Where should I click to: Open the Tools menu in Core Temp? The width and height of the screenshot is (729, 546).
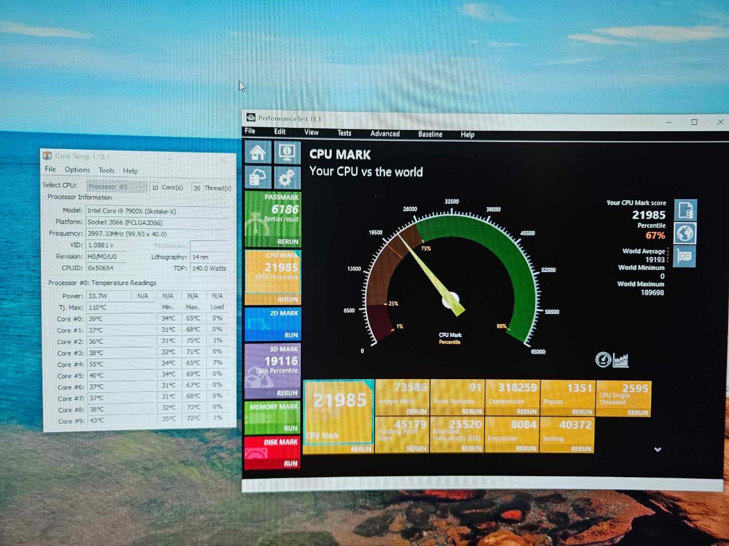[106, 170]
